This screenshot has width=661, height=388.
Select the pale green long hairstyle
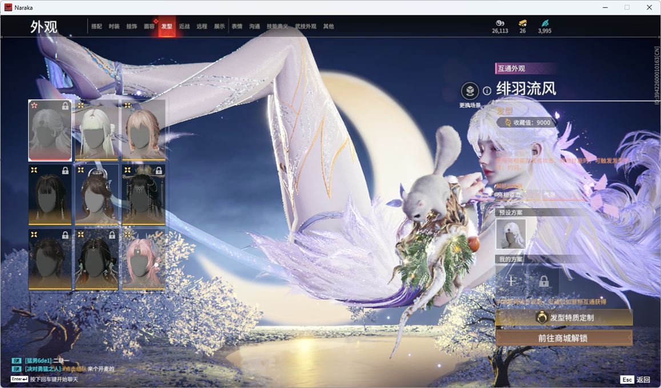[x=97, y=130]
